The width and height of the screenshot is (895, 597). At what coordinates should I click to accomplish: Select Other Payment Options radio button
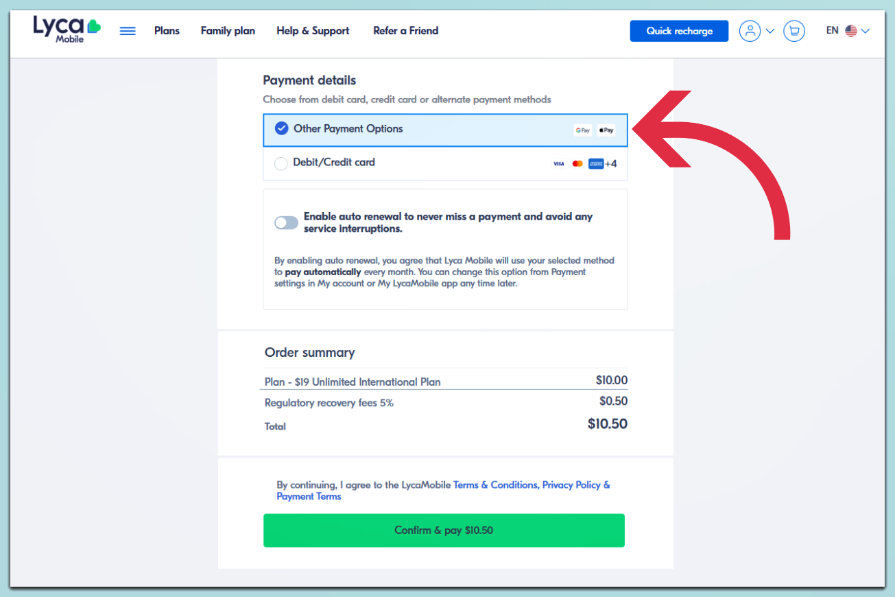pos(281,128)
